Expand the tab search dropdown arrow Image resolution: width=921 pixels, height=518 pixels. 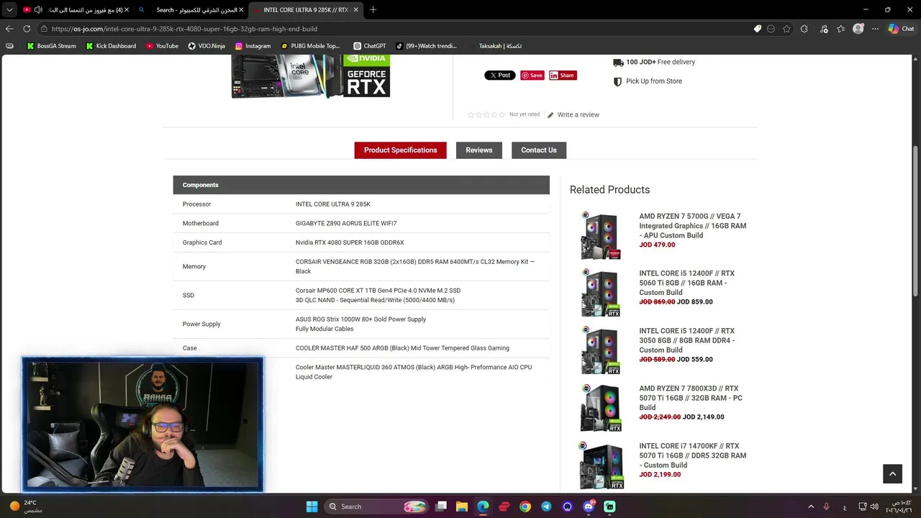9,10
